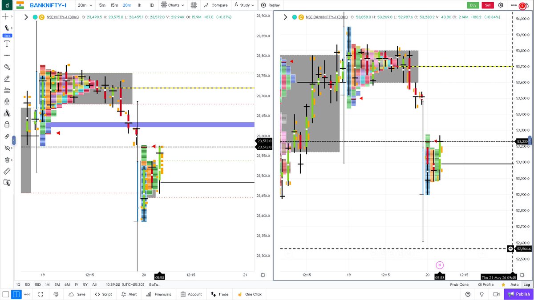Viewport: 534px width, 300px height.
Task: Toggle Log scale on price axis
Action: 526,284
